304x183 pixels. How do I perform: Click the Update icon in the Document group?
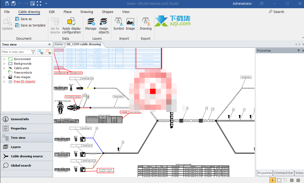(x=7, y=24)
